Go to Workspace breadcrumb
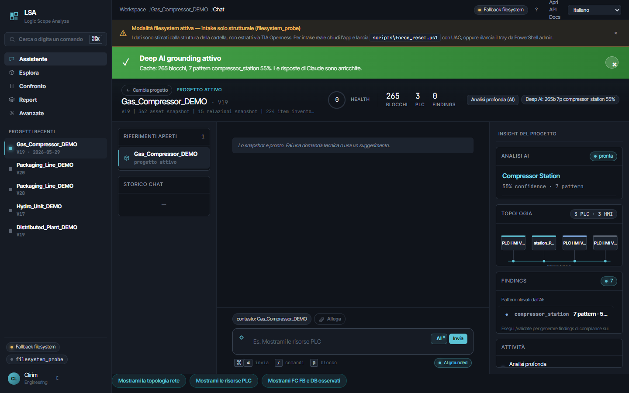This screenshot has width=629, height=393. [x=133, y=10]
